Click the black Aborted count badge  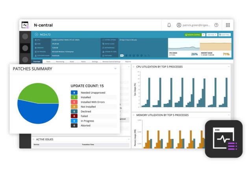(x=74, y=126)
